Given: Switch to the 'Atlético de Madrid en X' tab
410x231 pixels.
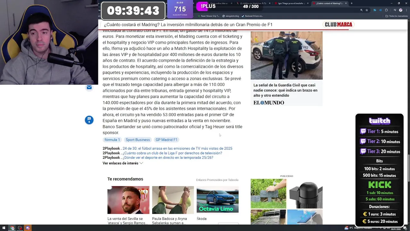Looking at the screenshot, I should point(253,3).
